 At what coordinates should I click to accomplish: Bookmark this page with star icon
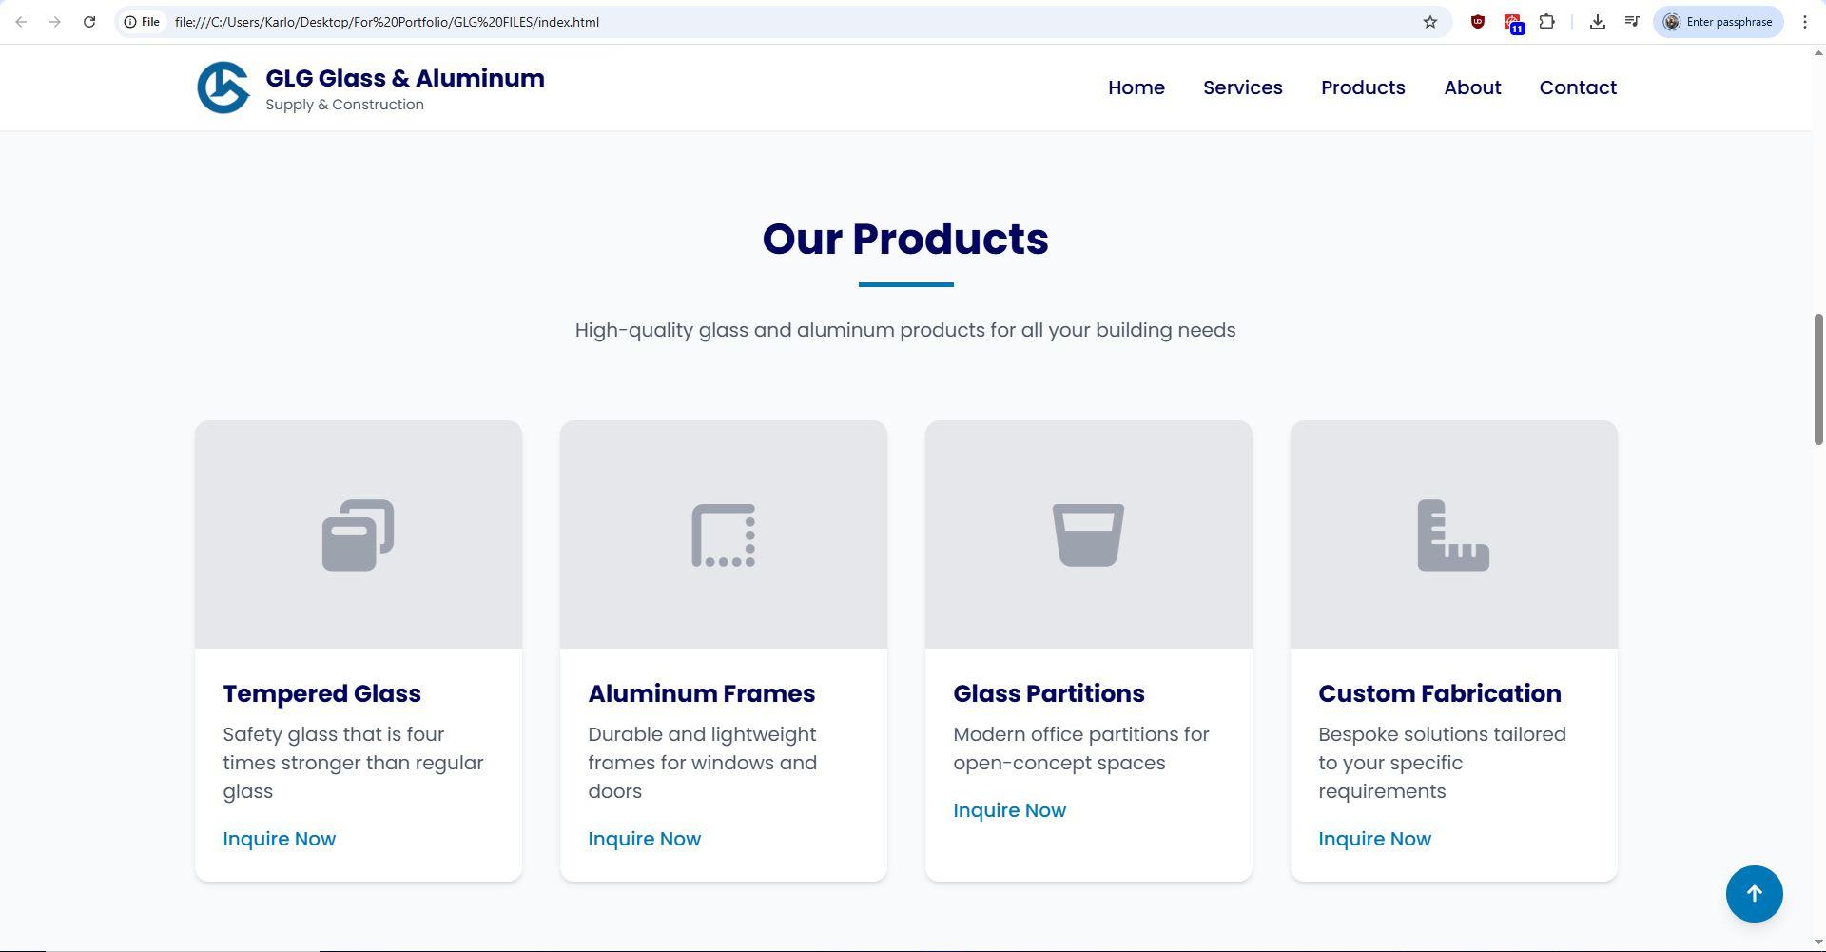(x=1429, y=22)
